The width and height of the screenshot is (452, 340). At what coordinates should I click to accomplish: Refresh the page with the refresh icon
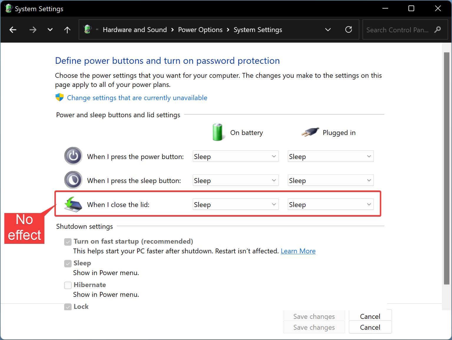[x=349, y=29]
